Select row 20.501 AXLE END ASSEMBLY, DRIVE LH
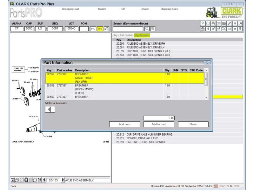 pyautogui.click(x=177, y=47)
